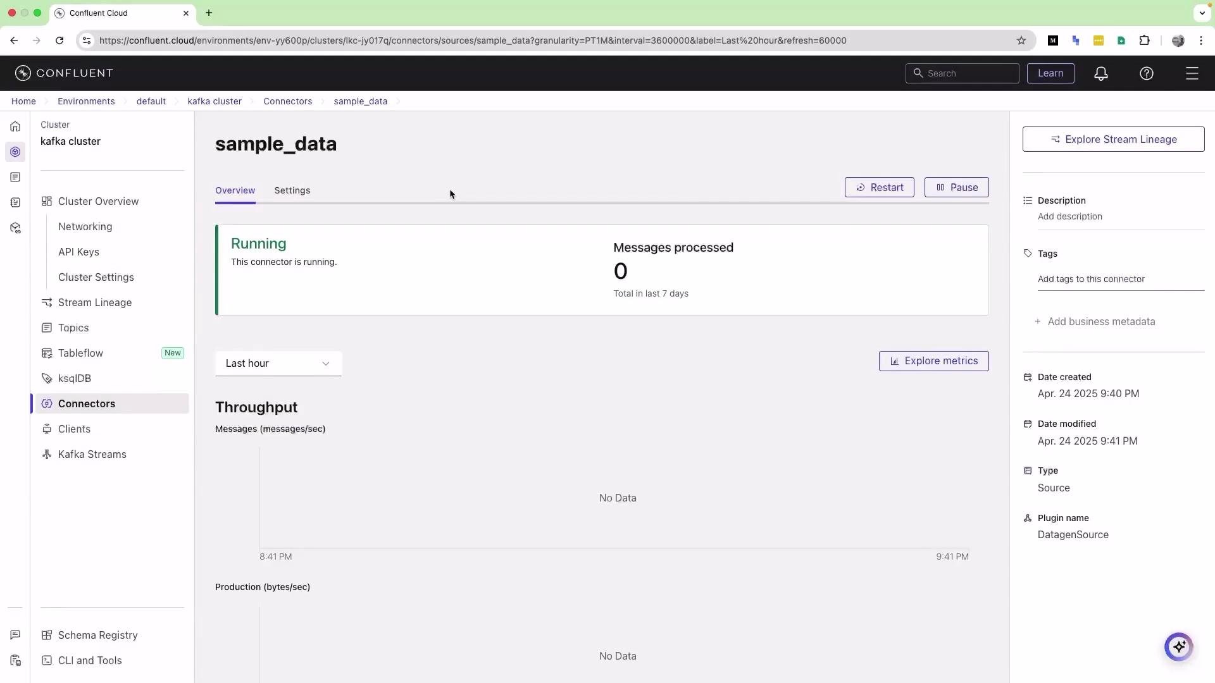Viewport: 1215px width, 683px height.
Task: Open Networking in the sidebar
Action: 85,226
